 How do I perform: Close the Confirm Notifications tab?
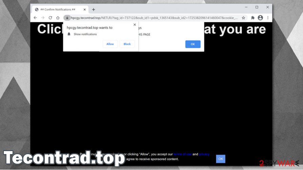(84, 9)
